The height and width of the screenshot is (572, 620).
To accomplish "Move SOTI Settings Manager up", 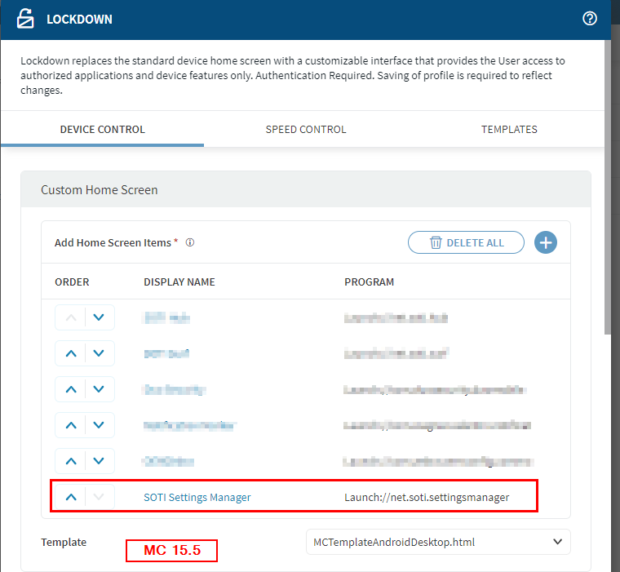I will (x=71, y=497).
